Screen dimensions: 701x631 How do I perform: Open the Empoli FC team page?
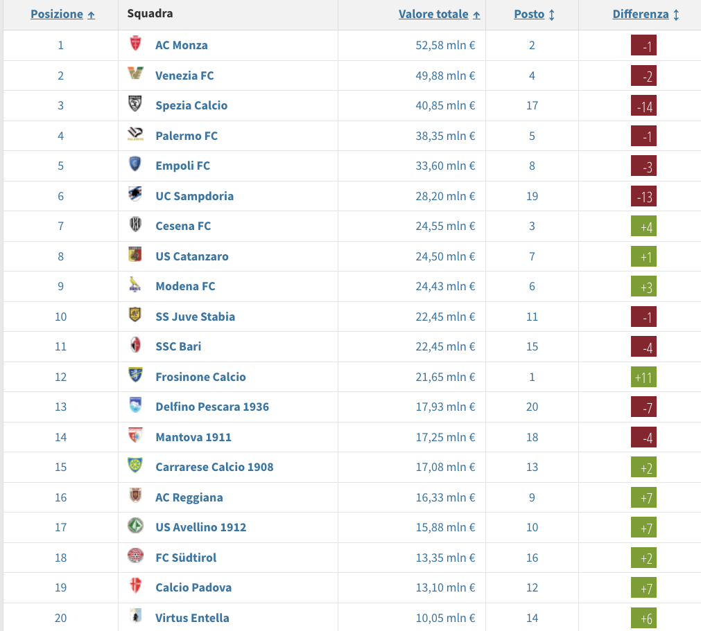(182, 166)
